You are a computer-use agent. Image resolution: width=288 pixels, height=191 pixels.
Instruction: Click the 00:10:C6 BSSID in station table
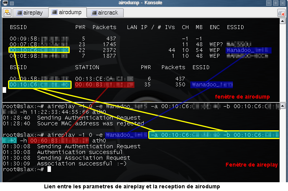click(40, 84)
